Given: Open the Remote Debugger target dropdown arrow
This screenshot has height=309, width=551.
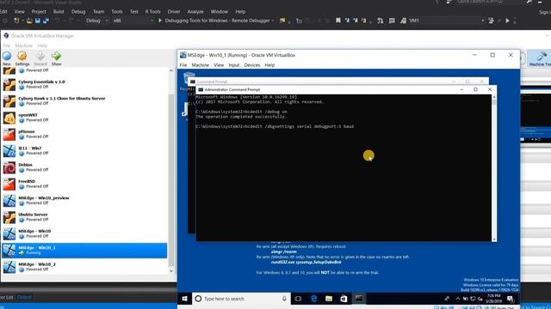Looking at the screenshot, I should [x=273, y=21].
